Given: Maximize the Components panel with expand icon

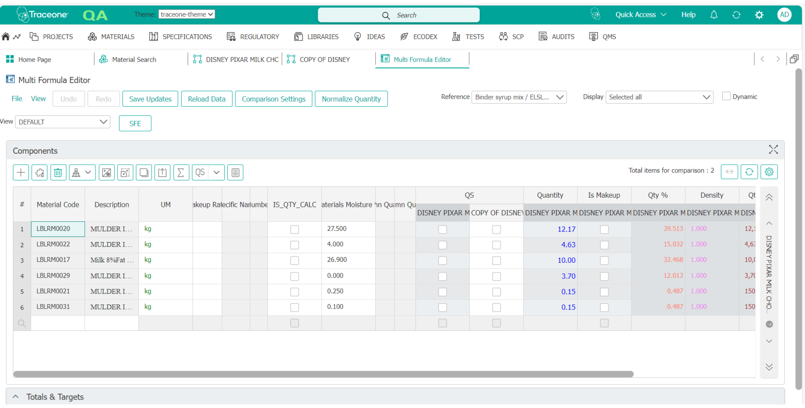Looking at the screenshot, I should (773, 150).
